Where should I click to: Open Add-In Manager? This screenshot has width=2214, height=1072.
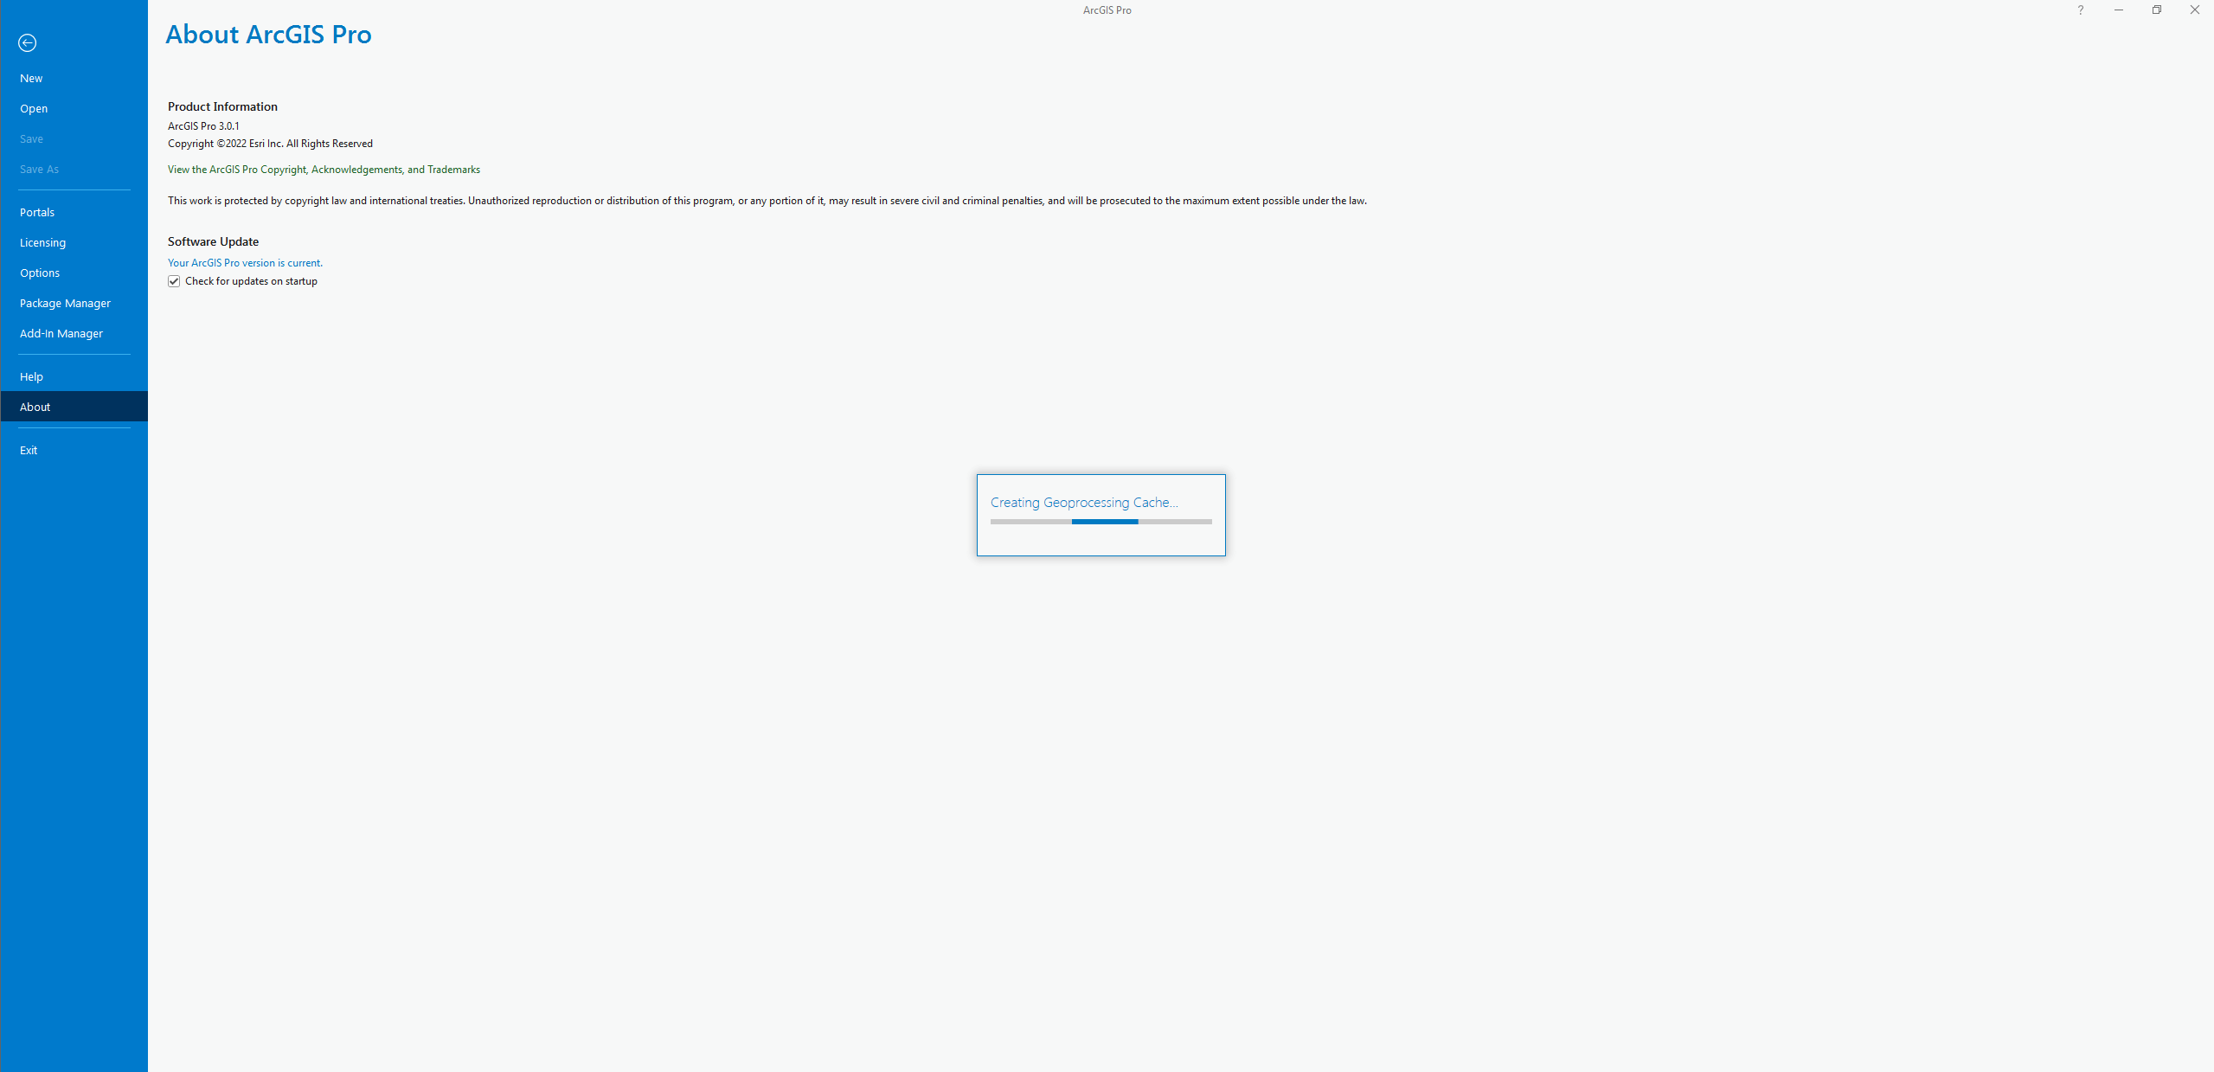[74, 333]
